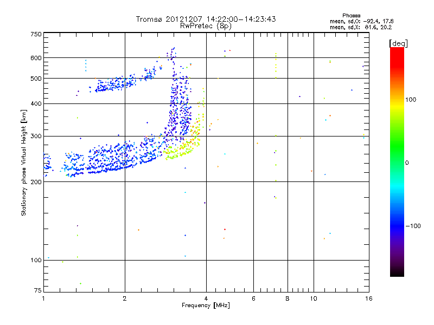The height and width of the screenshot is (325, 434).
Task: Click the x-axis label '8'
Action: pos(288,298)
